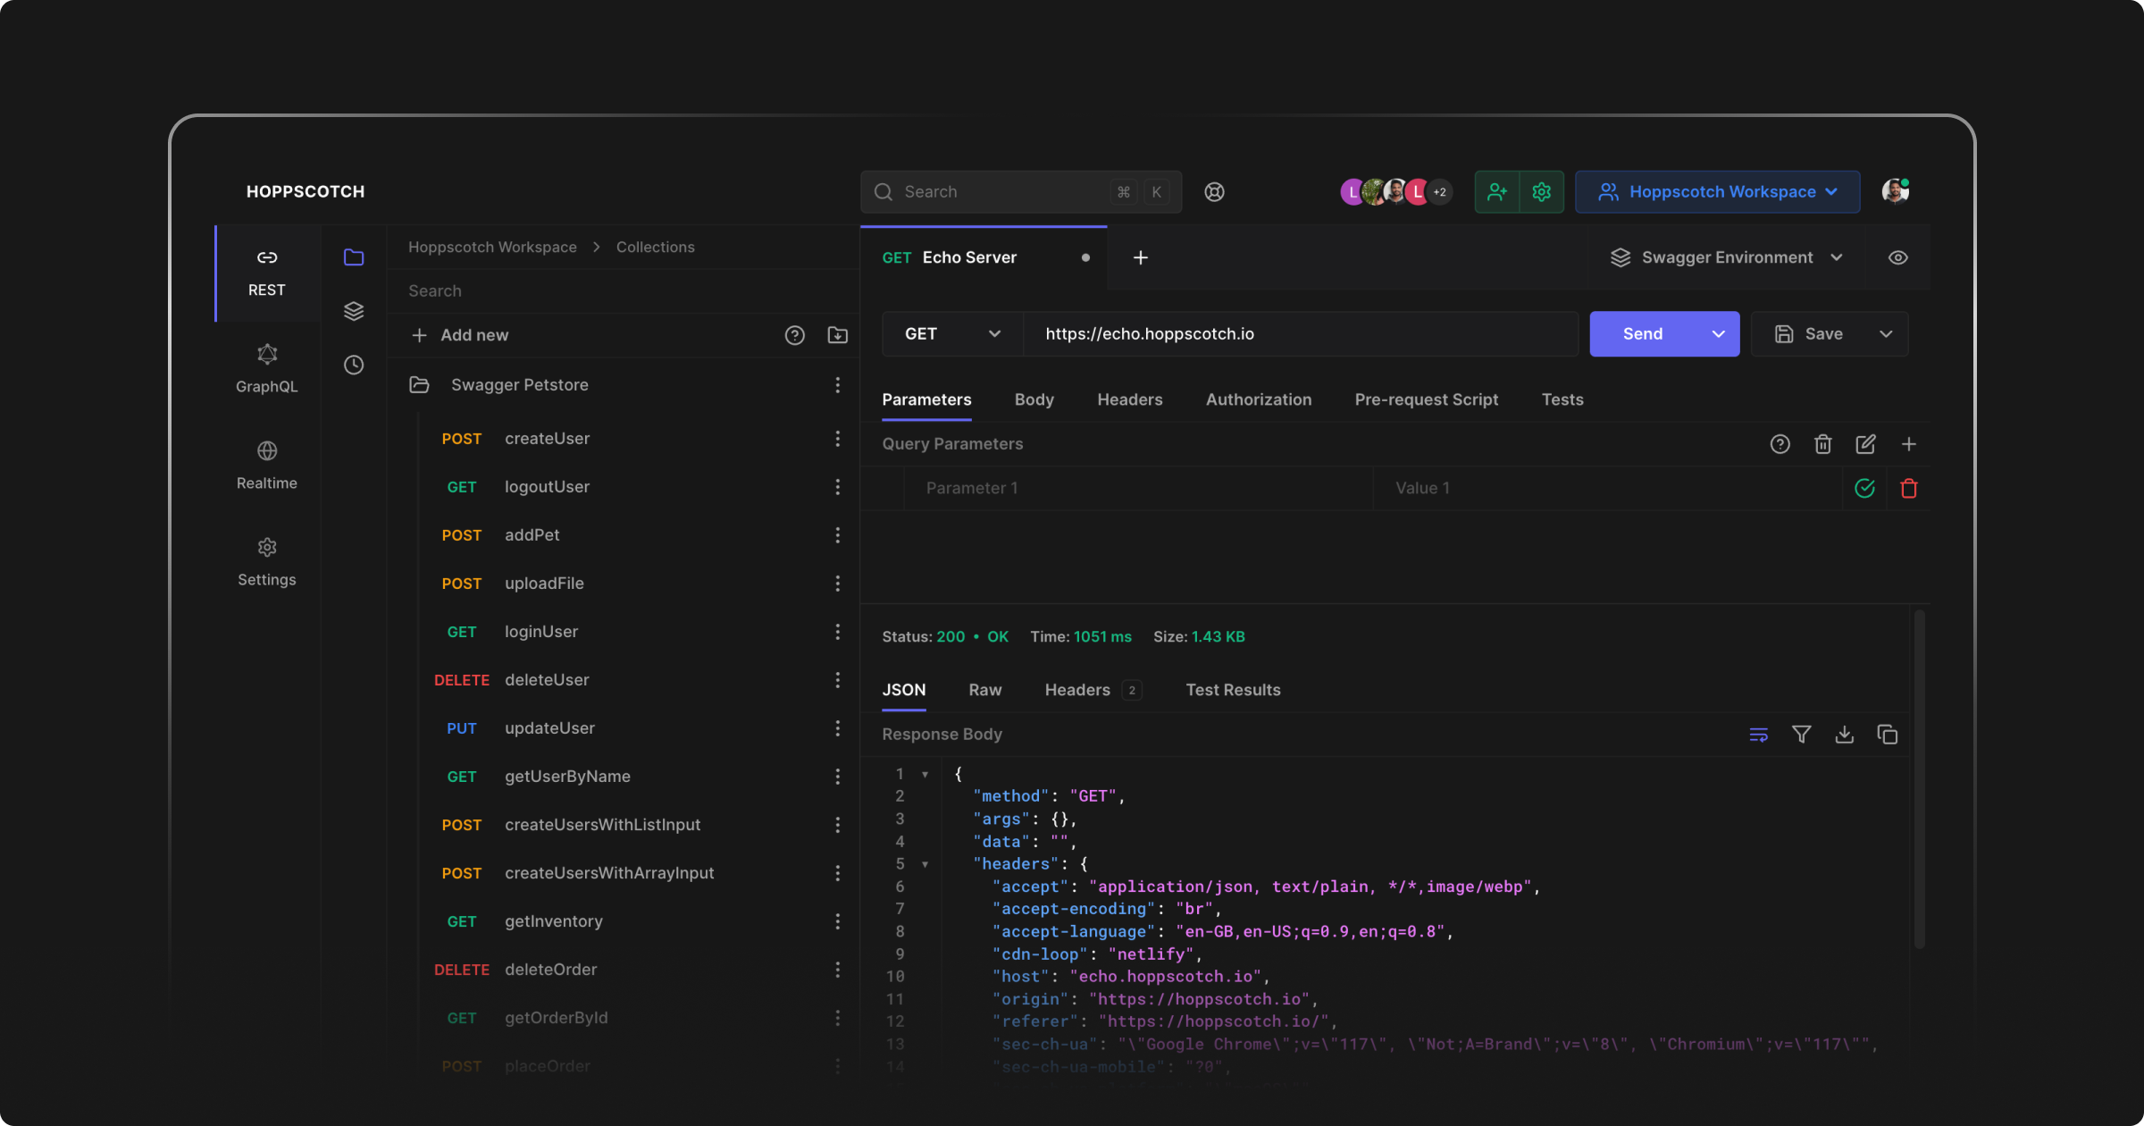Click the download response body icon
The image size is (2144, 1126).
click(1845, 735)
